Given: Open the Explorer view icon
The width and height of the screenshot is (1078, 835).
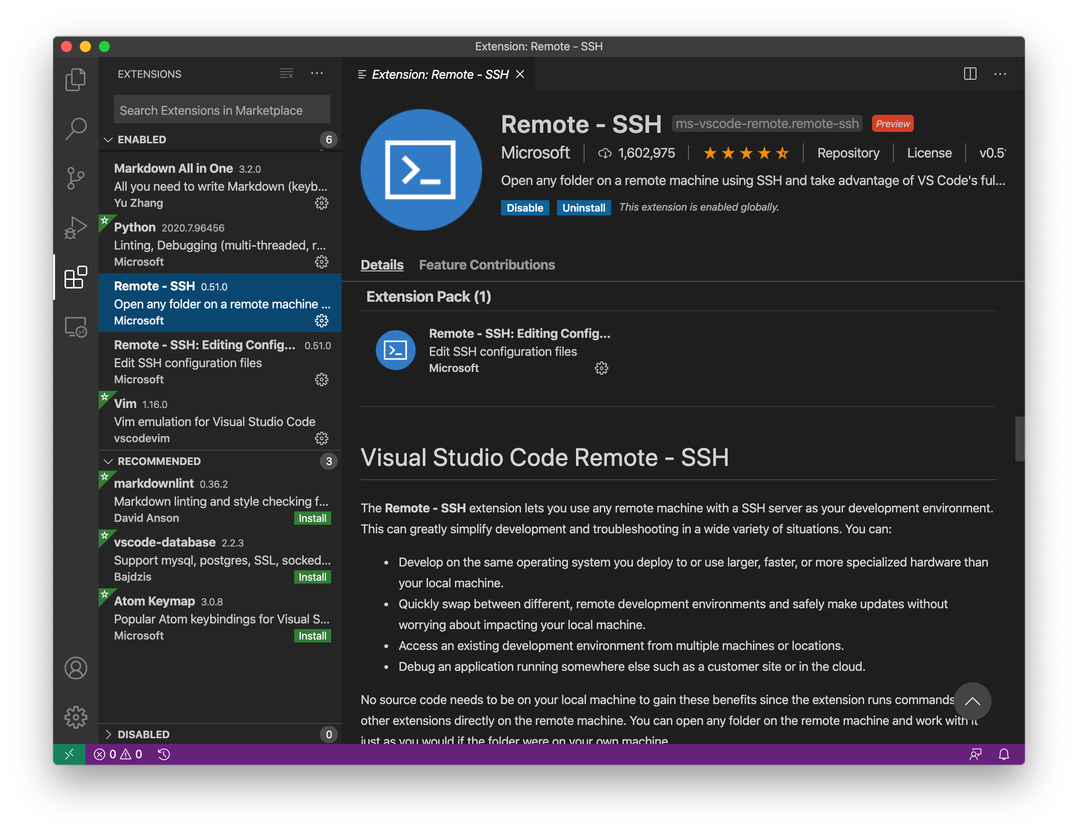Looking at the screenshot, I should pos(75,79).
